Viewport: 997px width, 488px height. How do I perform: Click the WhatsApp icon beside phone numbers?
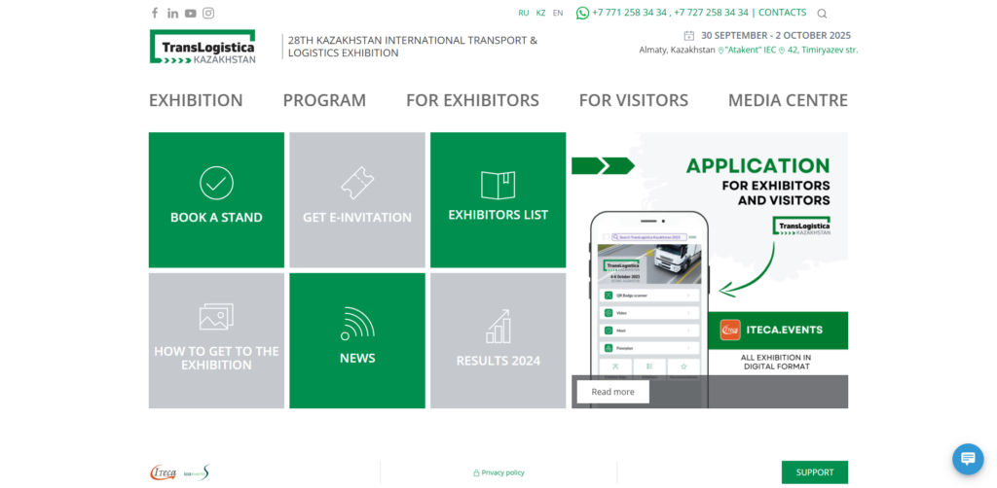click(582, 13)
